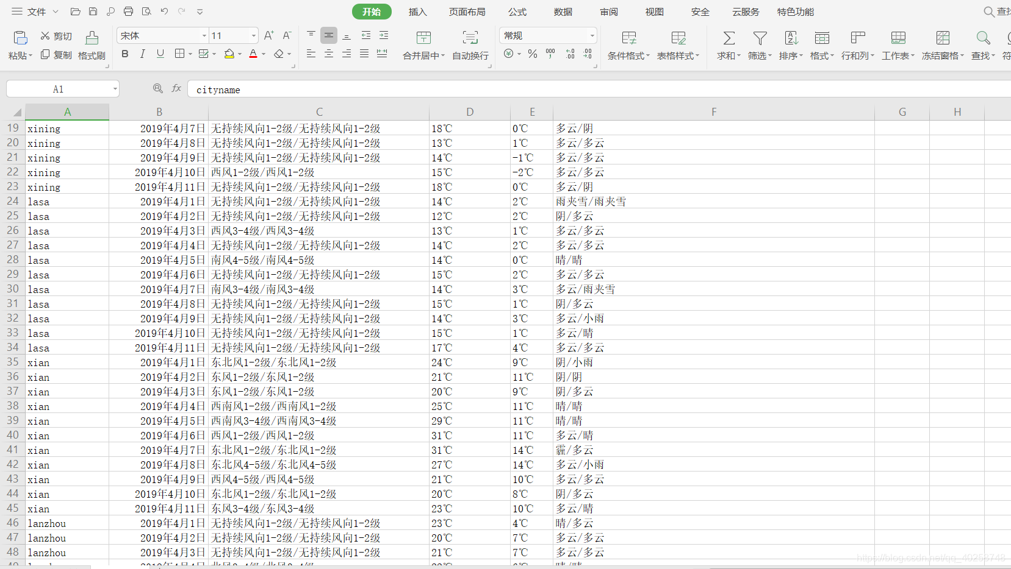Open the Name Box dropdown arrow

(115, 89)
